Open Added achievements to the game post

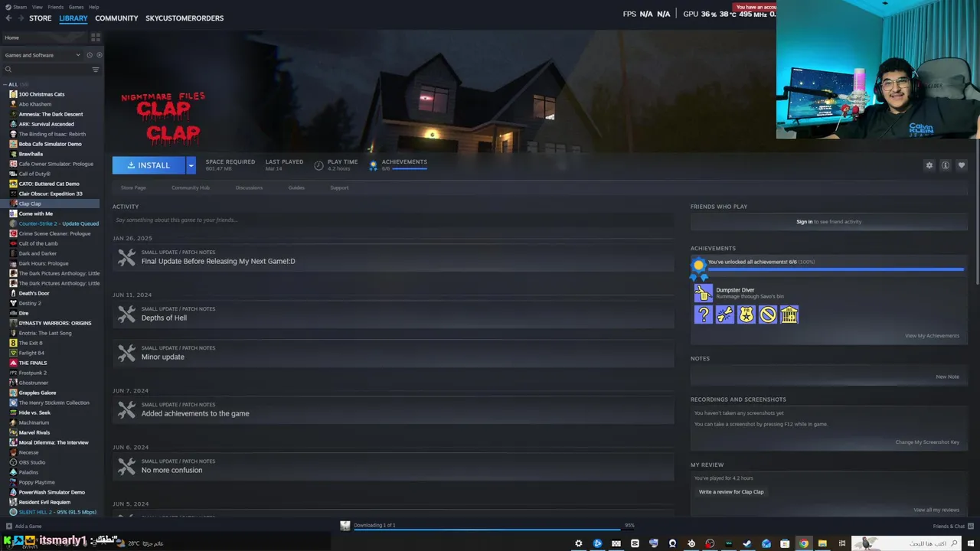pos(394,410)
